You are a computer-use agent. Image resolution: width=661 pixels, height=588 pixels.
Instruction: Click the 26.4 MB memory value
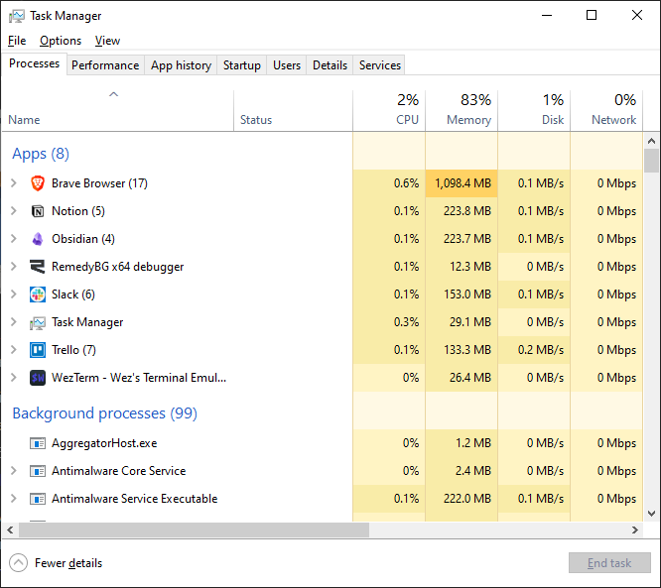tap(470, 378)
